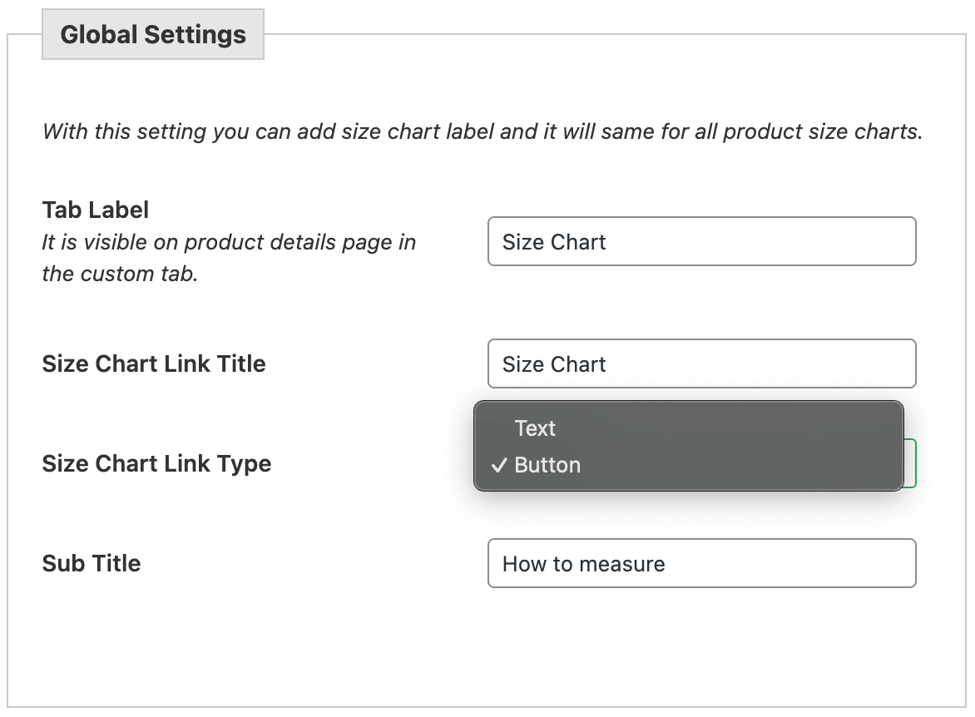Switch to the Global Settings tab
This screenshot has width=975, height=717.
tap(152, 34)
